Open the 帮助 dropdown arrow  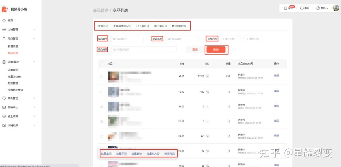pyautogui.click(x=327, y=8)
